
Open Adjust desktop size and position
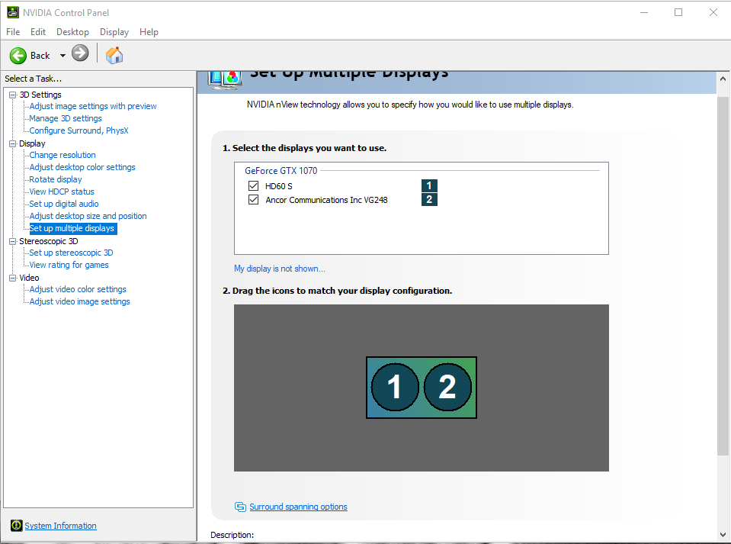[88, 216]
